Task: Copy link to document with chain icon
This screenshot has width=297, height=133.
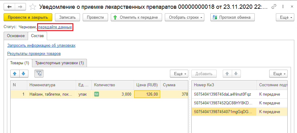Action: point(274,7)
